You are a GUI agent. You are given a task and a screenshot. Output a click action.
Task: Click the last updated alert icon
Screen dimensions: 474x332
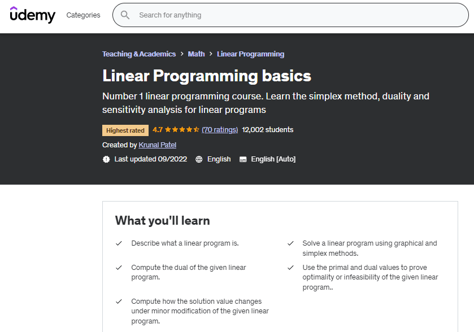[106, 159]
